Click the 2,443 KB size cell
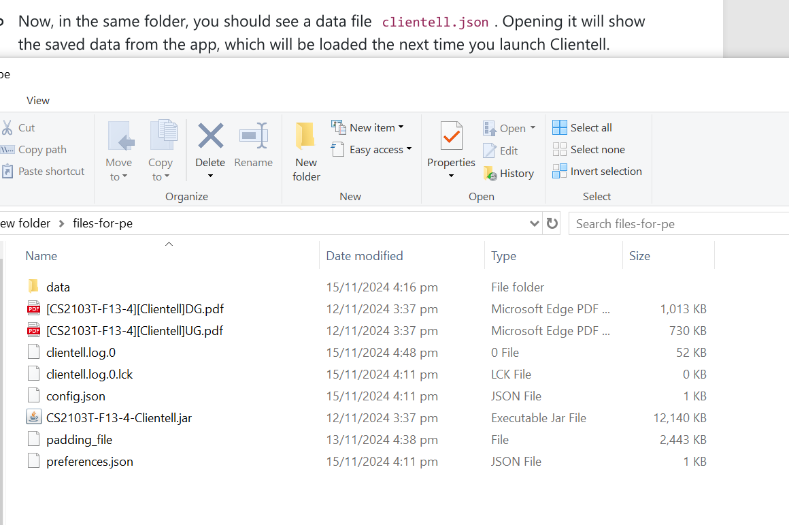Screen dimensions: 789x525 pyautogui.click(x=683, y=440)
